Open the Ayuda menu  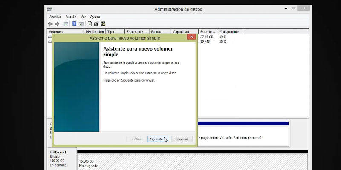(95, 17)
